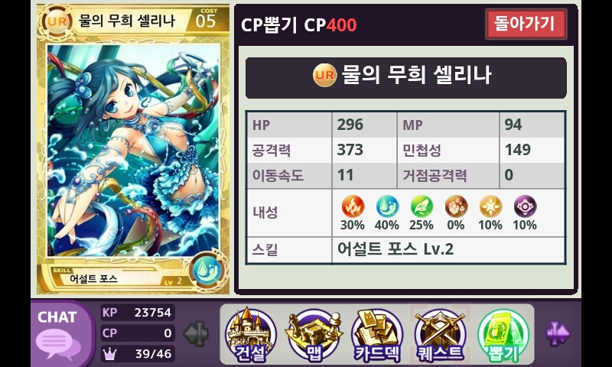Open the 퀘스트 crossed swords menu

[x=440, y=335]
